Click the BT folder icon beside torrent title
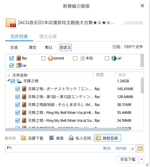Image resolution: width=150 pixels, height=167 pixels. coord(11,23)
